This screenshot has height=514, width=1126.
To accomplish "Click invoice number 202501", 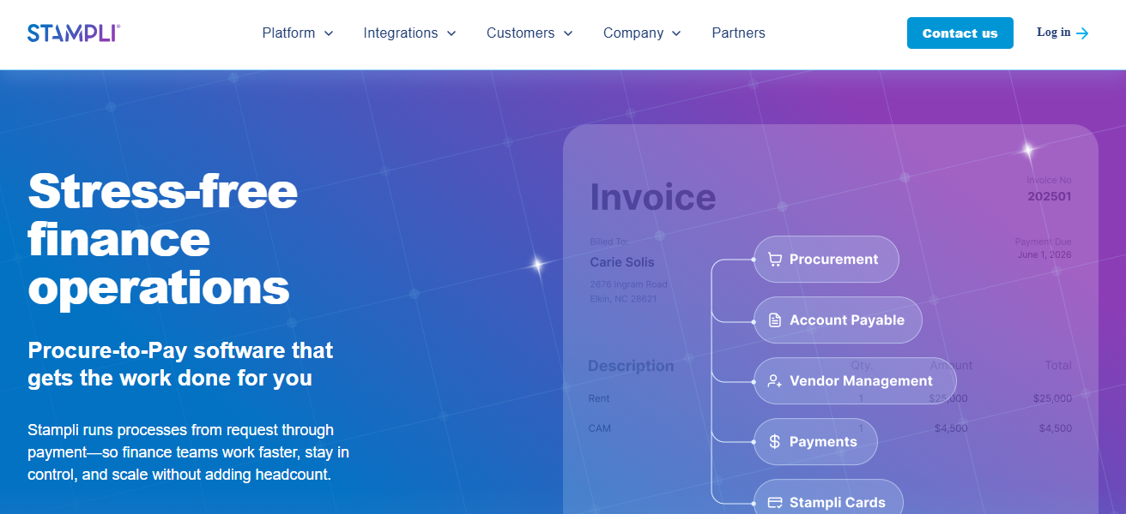I will click(x=1049, y=197).
